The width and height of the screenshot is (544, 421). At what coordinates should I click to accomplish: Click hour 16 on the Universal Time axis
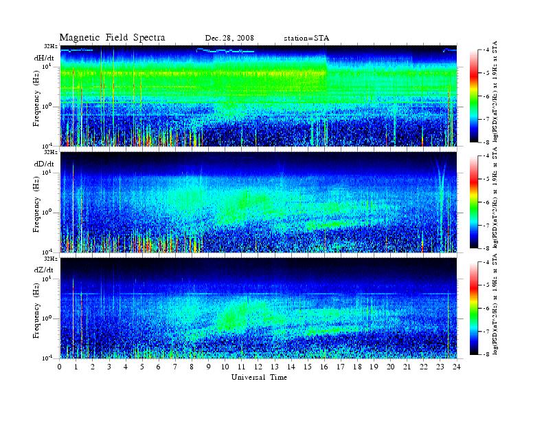click(324, 367)
